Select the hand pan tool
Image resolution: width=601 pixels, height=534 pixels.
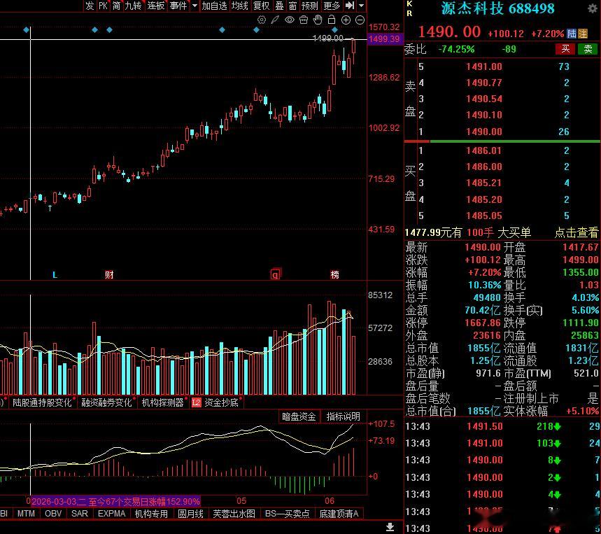318,20
